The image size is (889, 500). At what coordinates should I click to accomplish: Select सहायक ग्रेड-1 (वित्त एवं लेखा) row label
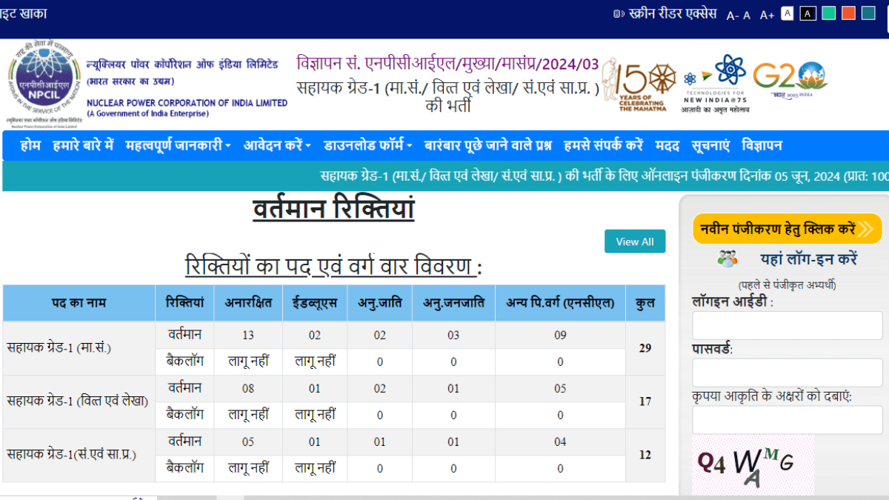coord(78,401)
